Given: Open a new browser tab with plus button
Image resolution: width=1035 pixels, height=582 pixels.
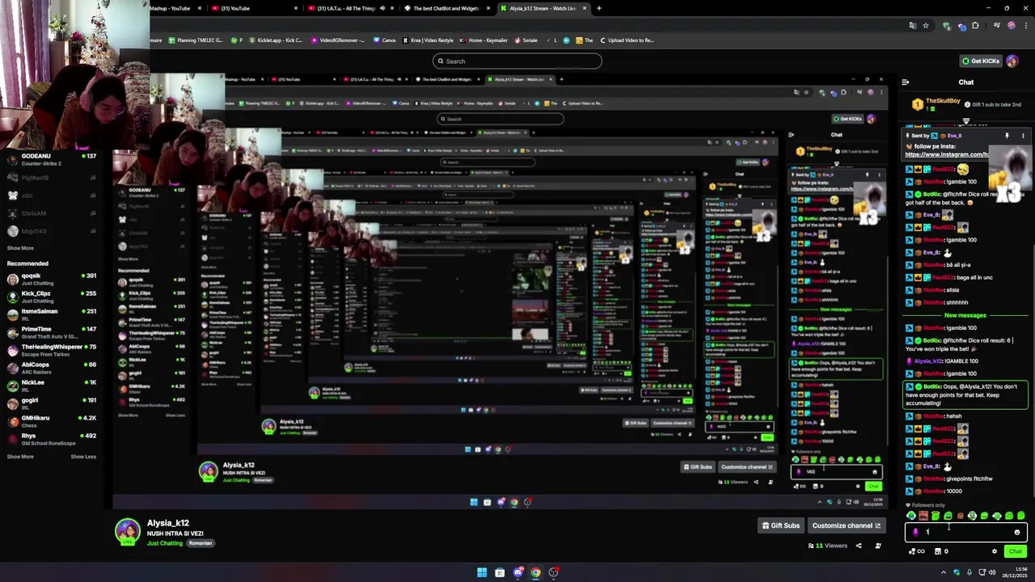Looking at the screenshot, I should 598,8.
